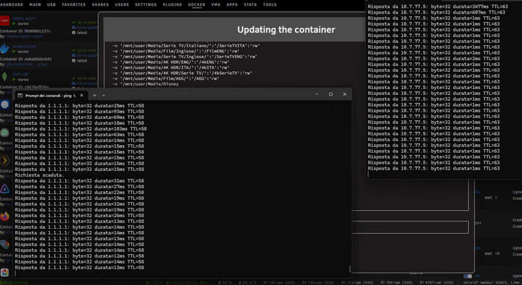Open new tab in command prompt window
This screenshot has width=522, height=285.
coord(94,95)
